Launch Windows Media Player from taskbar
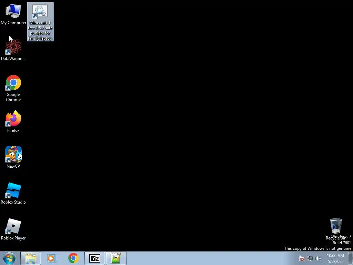353x265 pixels. tap(52, 258)
